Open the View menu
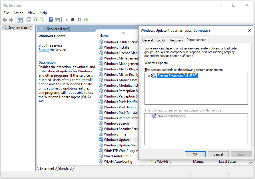 31,13
